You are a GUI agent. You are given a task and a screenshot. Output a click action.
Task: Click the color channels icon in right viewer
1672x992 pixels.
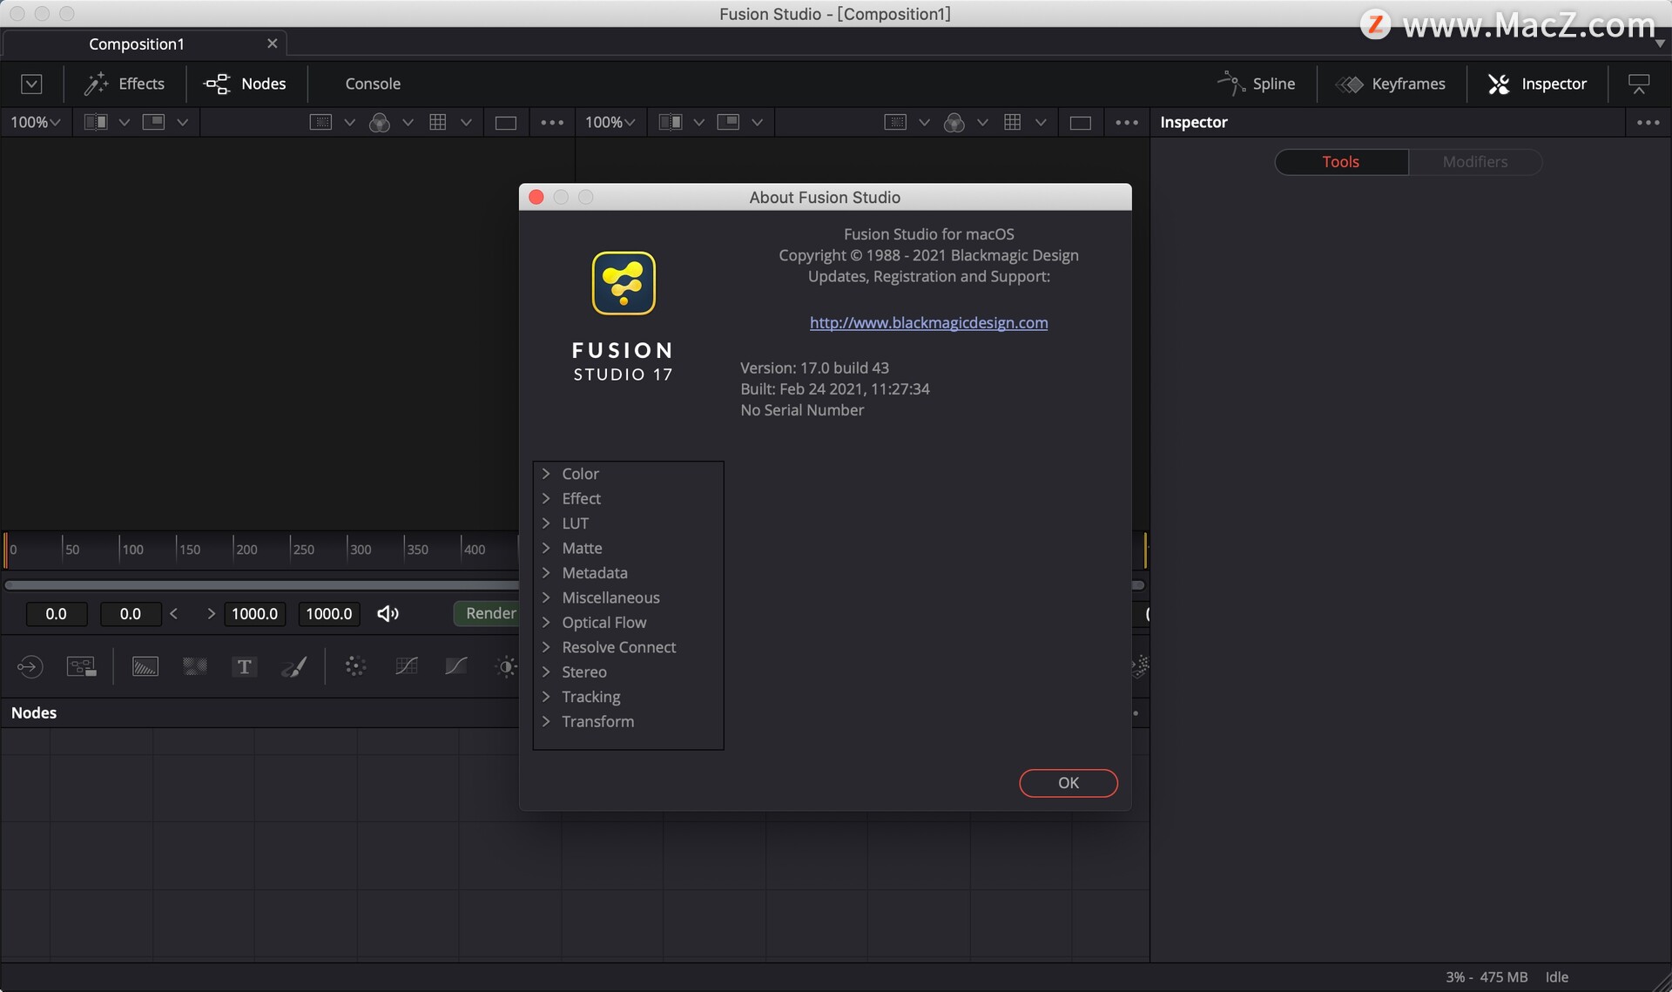pos(954,123)
